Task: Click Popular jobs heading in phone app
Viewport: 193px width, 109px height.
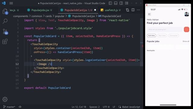Action: click(153, 41)
